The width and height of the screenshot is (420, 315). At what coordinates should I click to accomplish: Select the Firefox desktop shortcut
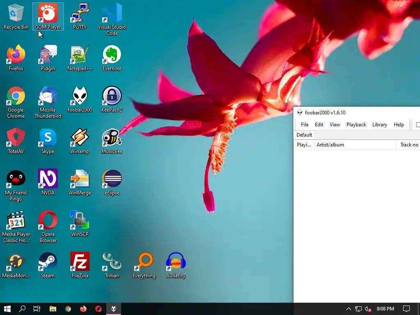point(16,58)
